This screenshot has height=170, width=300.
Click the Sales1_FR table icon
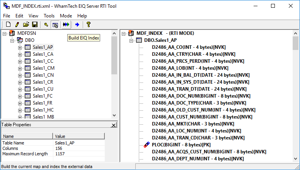[x=28, y=103]
